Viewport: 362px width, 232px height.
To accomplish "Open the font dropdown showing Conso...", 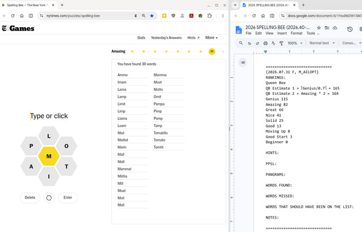I will click(x=351, y=43).
